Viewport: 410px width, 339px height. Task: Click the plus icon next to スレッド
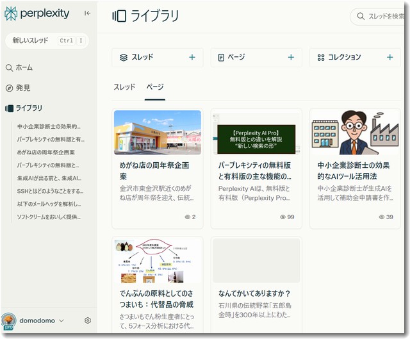(x=192, y=57)
